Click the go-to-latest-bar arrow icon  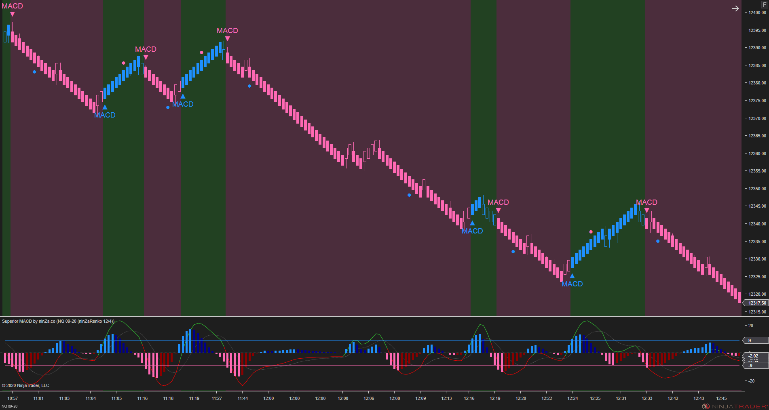click(x=736, y=8)
